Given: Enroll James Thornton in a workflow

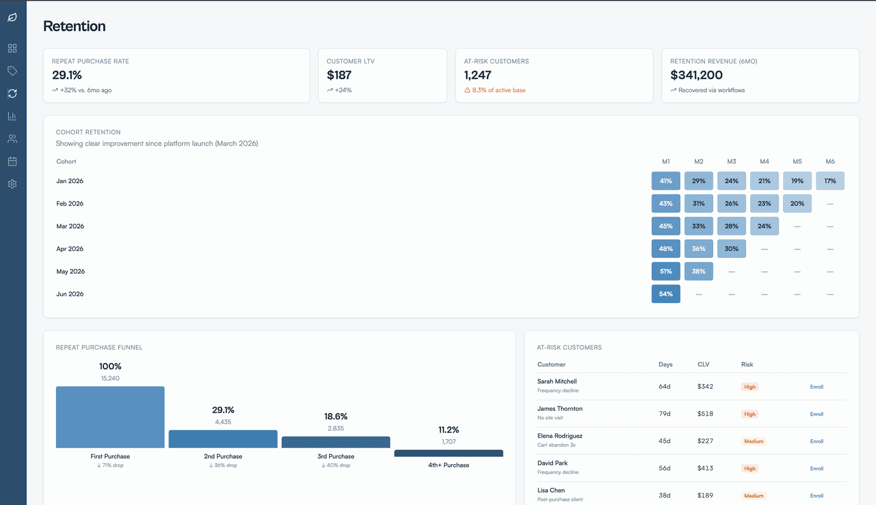Looking at the screenshot, I should (816, 414).
